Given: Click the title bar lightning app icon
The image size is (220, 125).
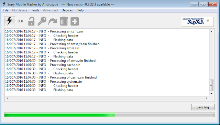Looking at the screenshot, I should point(4,4).
